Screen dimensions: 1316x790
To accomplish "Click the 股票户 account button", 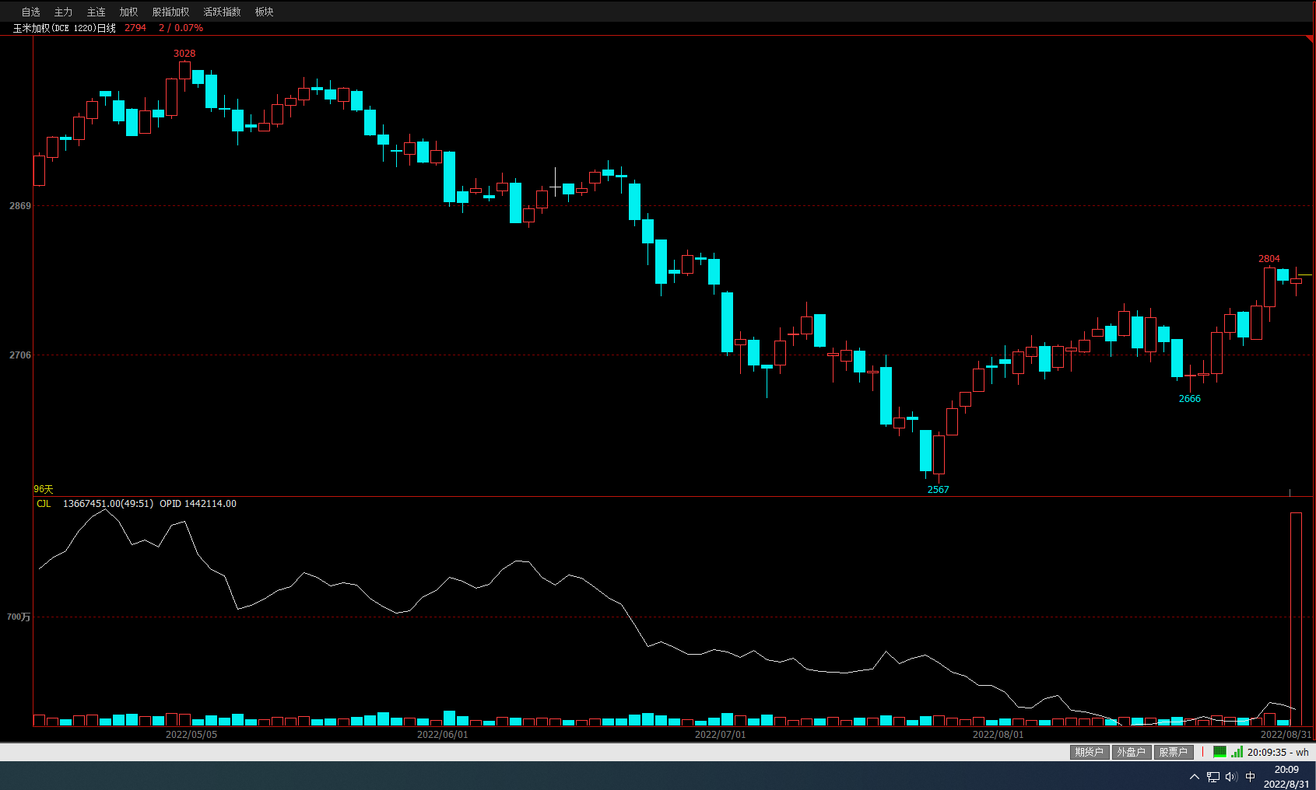I will [x=1173, y=752].
